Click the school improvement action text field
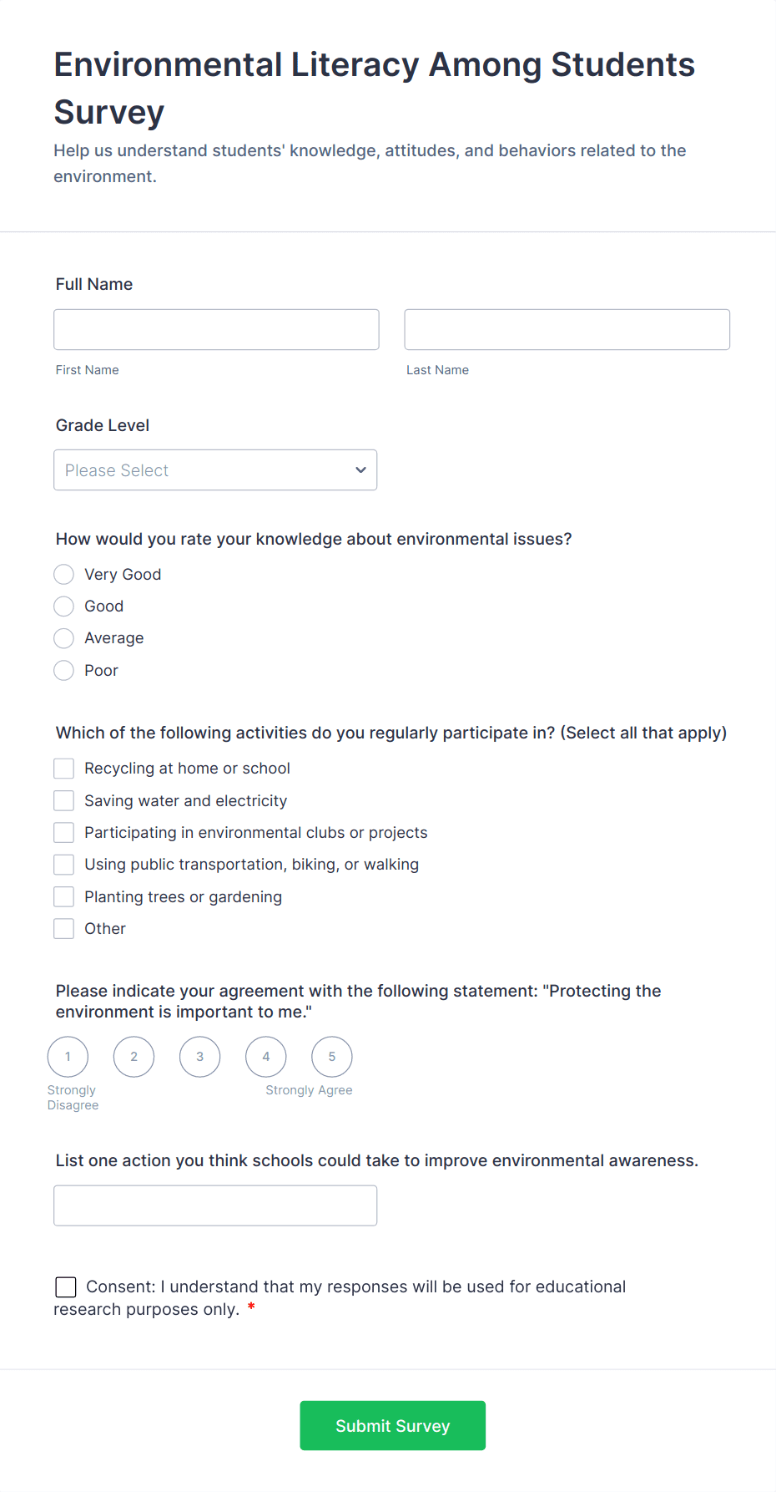 coord(215,1205)
